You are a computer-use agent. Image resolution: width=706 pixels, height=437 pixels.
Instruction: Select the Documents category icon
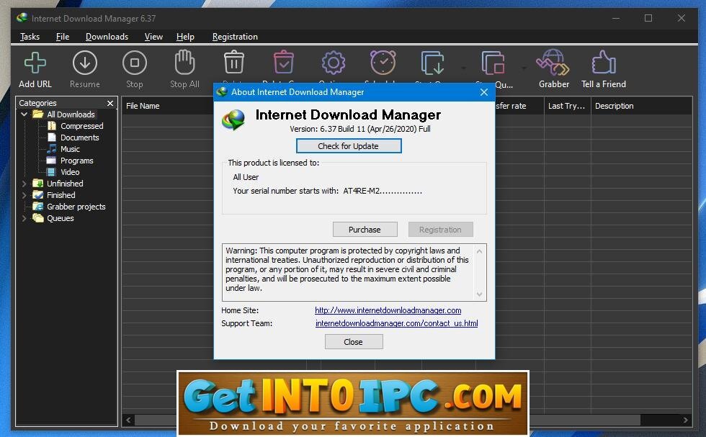click(52, 138)
